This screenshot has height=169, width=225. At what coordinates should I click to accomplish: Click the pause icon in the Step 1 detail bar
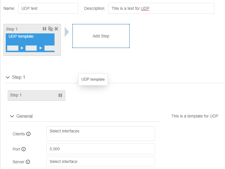point(60,95)
